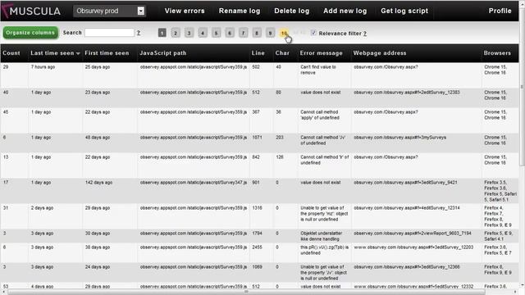This screenshot has width=525, height=295.
Task: Open Get log script
Action: (404, 11)
